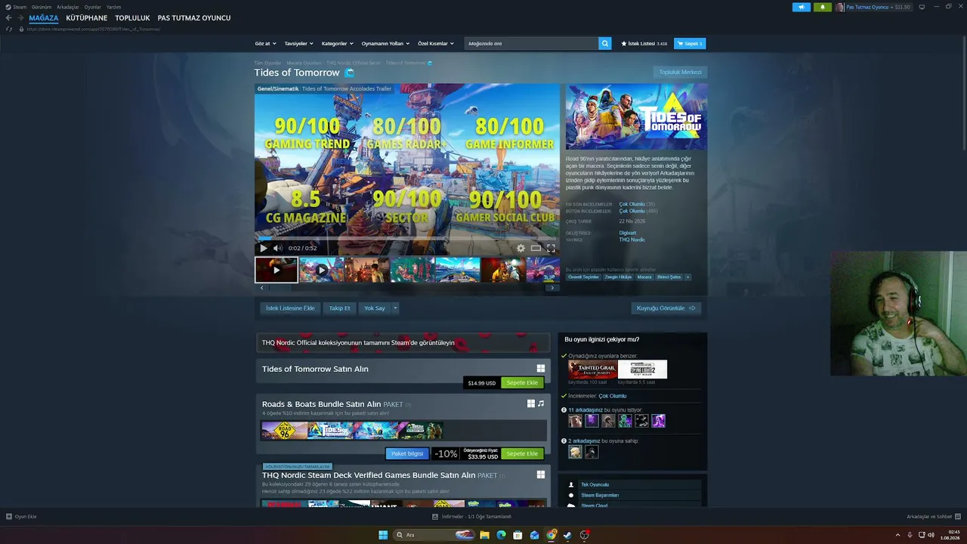Open Arkadaşlar ve Sohbet panel

pos(933,517)
